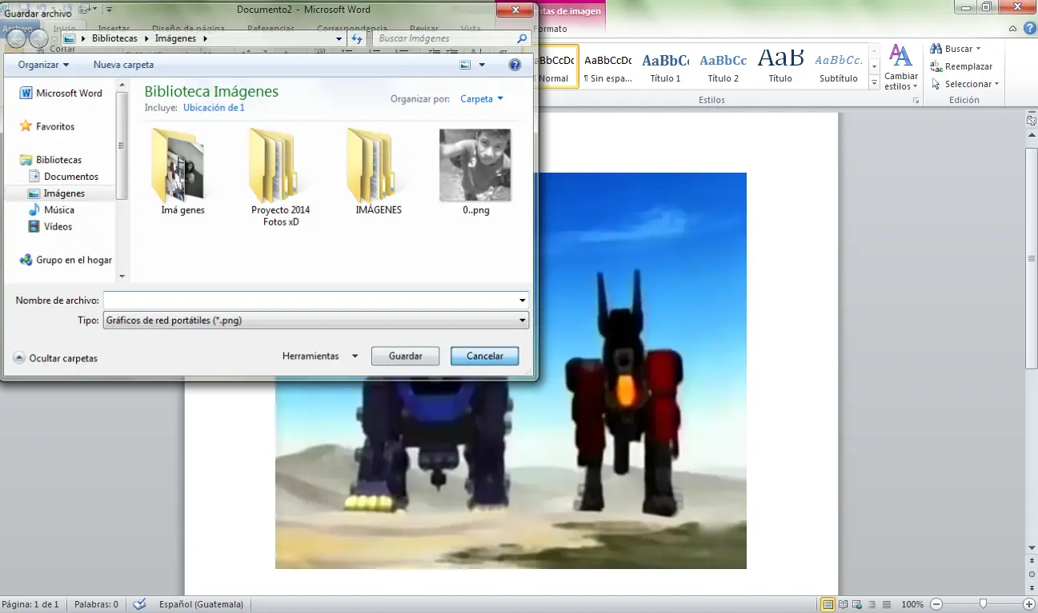Apply the Título 1 style
The width and height of the screenshot is (1038, 613).
[x=665, y=66]
